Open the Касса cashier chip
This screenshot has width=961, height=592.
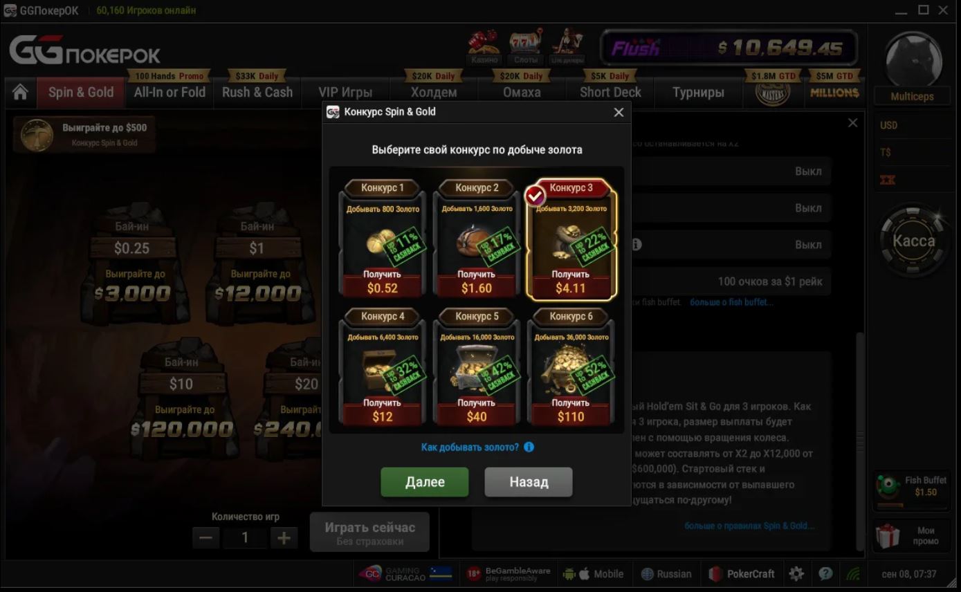pos(913,241)
